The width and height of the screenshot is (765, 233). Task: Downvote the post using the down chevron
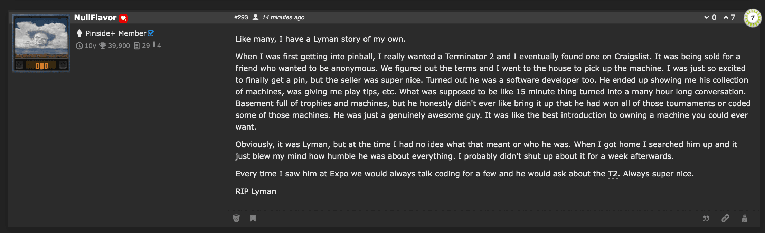tap(707, 17)
